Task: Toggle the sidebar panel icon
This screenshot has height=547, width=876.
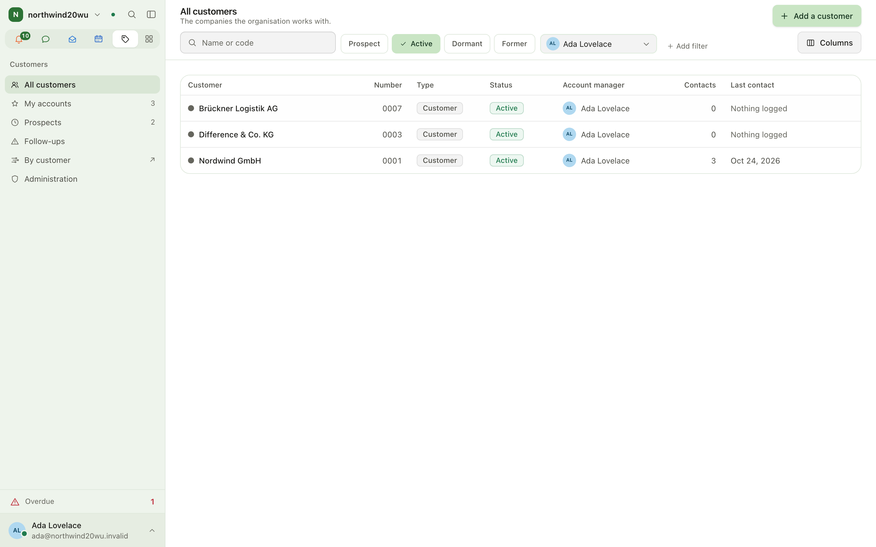Action: tap(151, 15)
